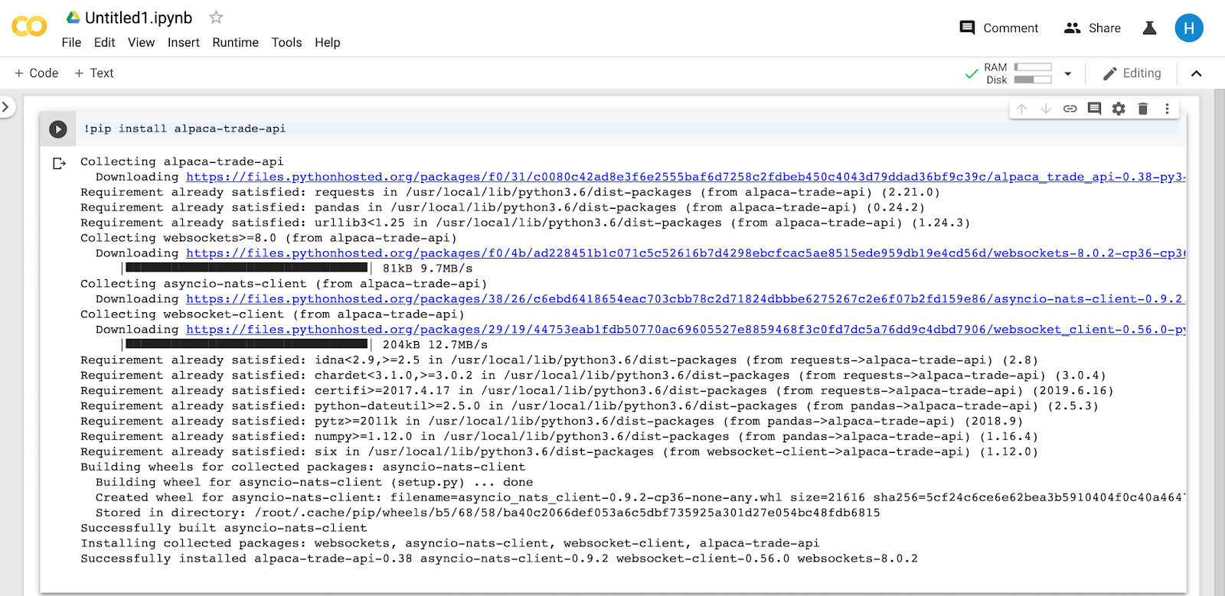Click the pytz>=2011k requirement line
This screenshot has height=596, width=1225.
552,422
